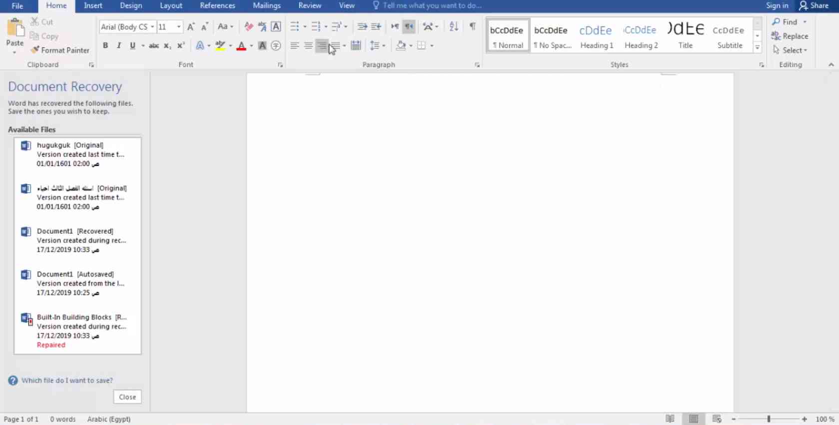Click the Decrease Indent icon
This screenshot has width=839, height=425.
tap(362, 26)
